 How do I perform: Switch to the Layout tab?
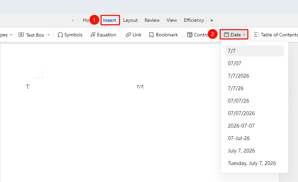tap(130, 20)
